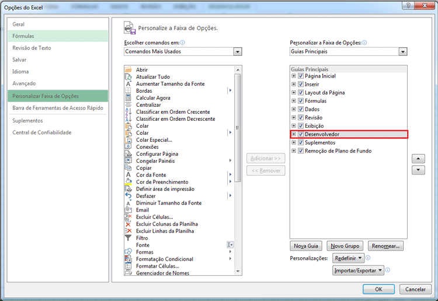Select the Calcular Agora calculator icon
438x301 pixels.
tap(128, 98)
